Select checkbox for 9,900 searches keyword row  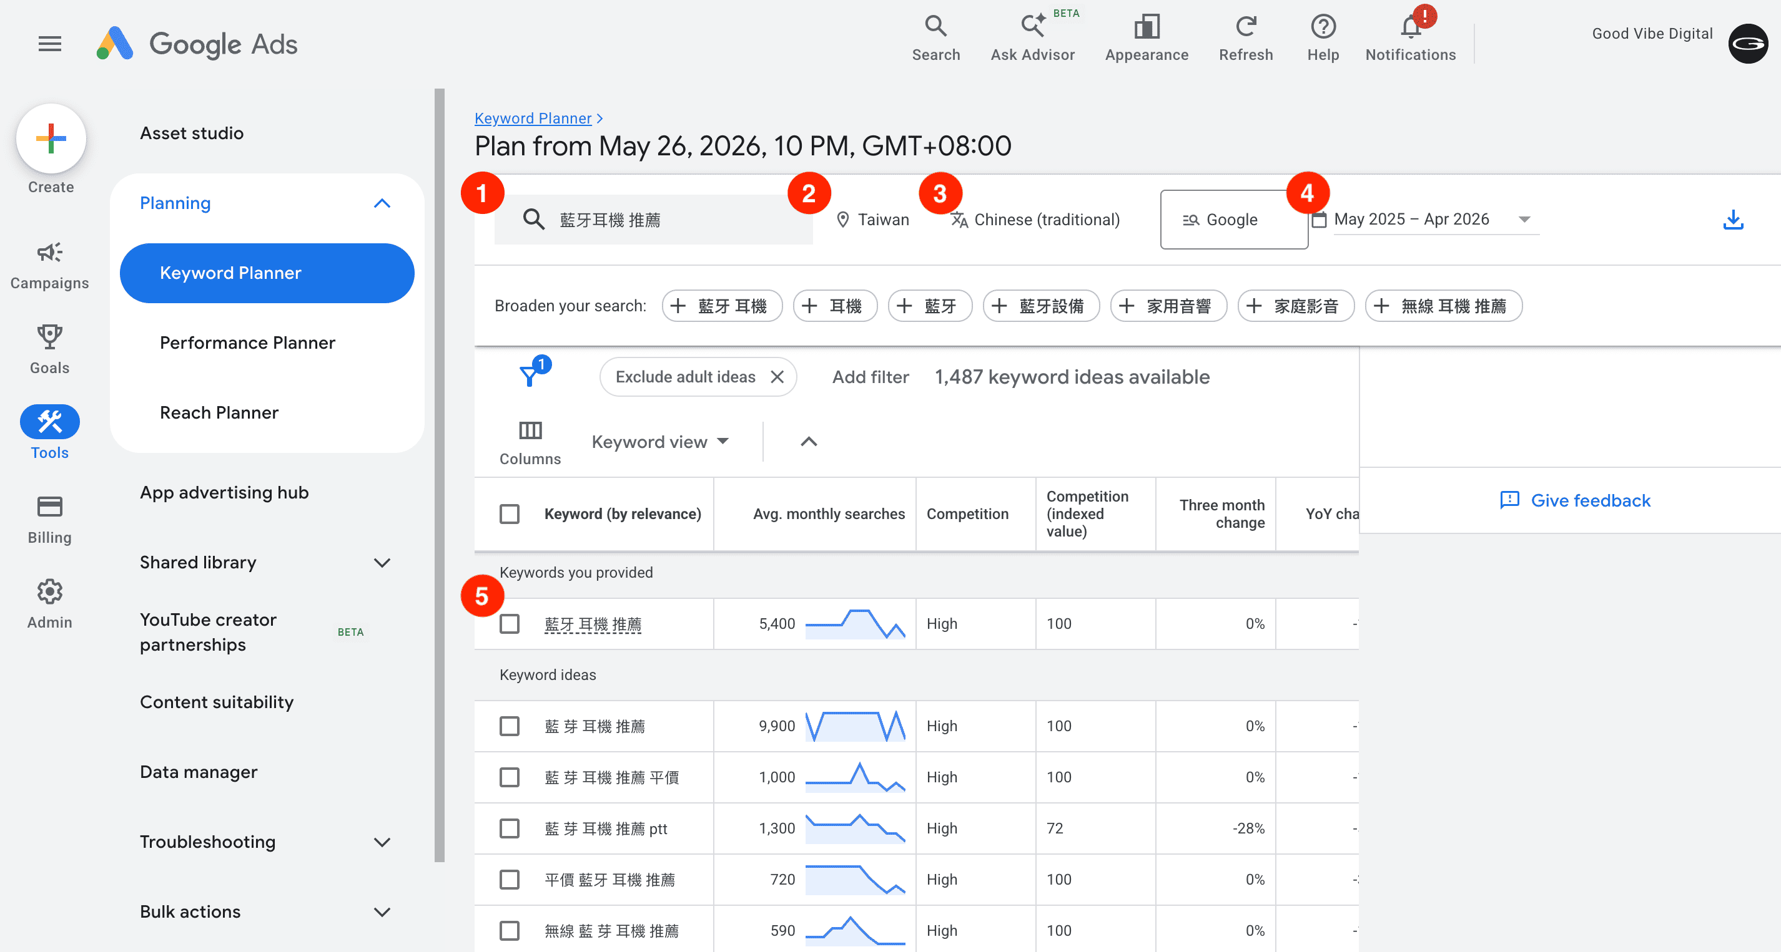coord(510,726)
